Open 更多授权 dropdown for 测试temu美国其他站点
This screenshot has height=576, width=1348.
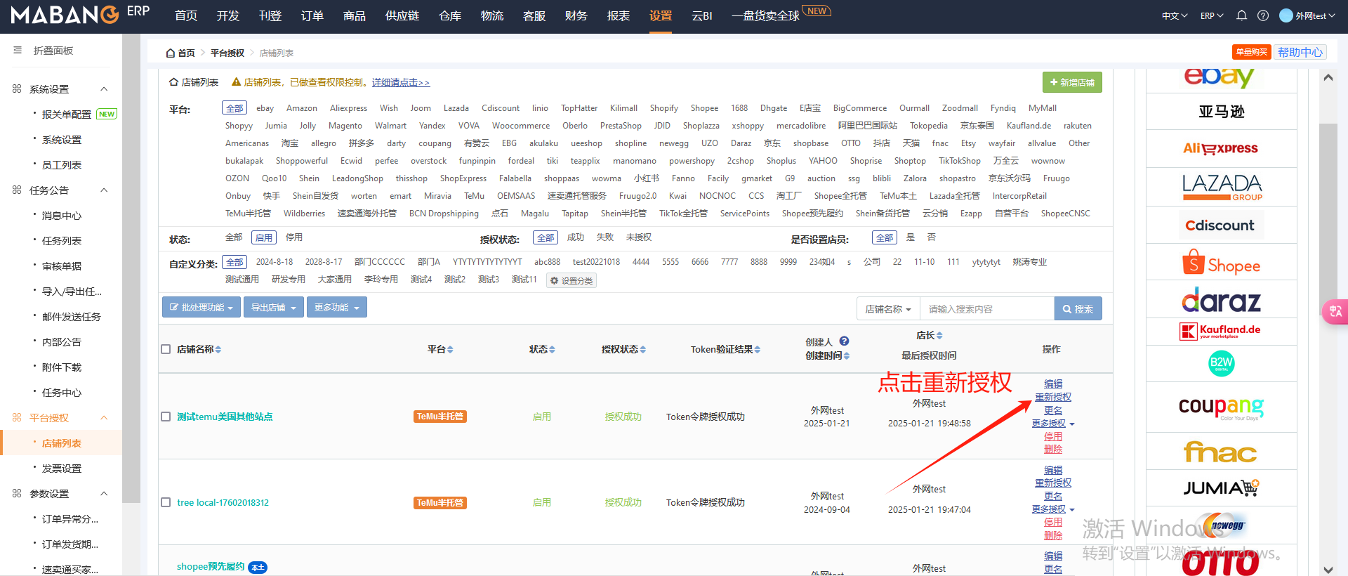pyautogui.click(x=1053, y=424)
